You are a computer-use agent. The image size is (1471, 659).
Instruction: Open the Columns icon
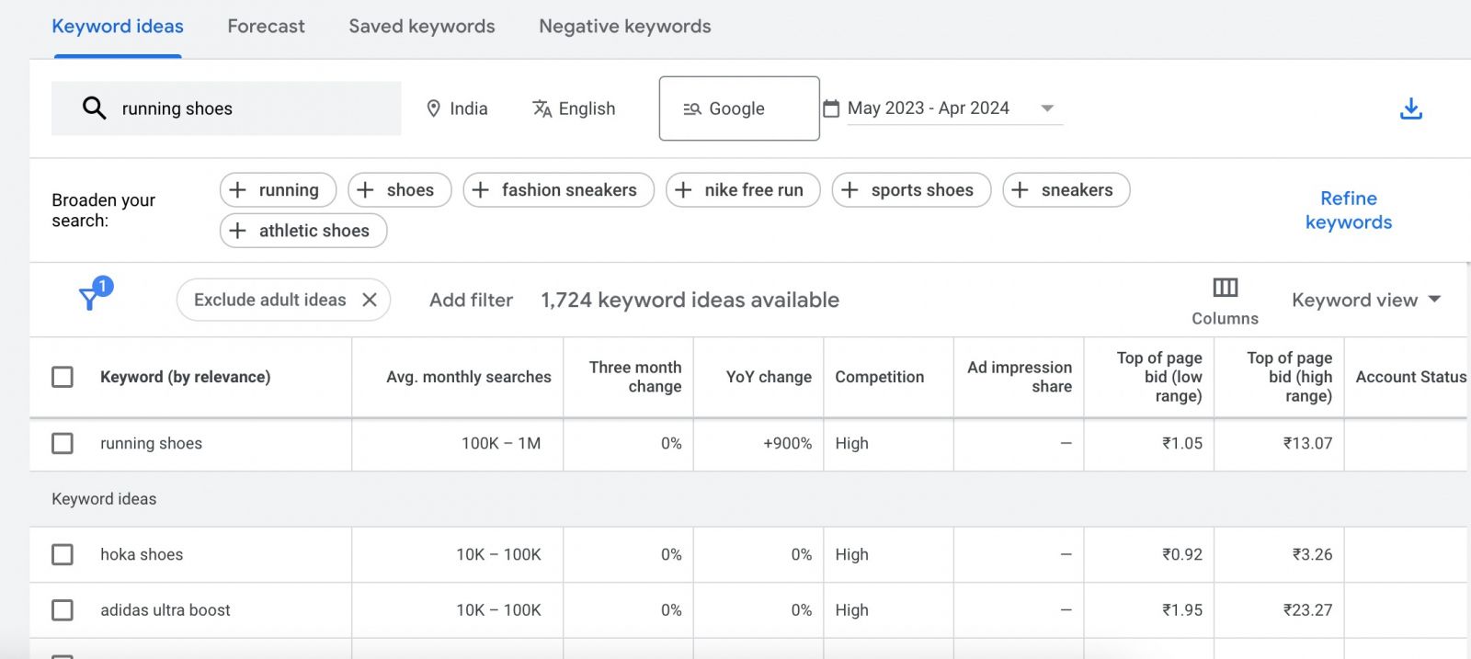[x=1225, y=288]
